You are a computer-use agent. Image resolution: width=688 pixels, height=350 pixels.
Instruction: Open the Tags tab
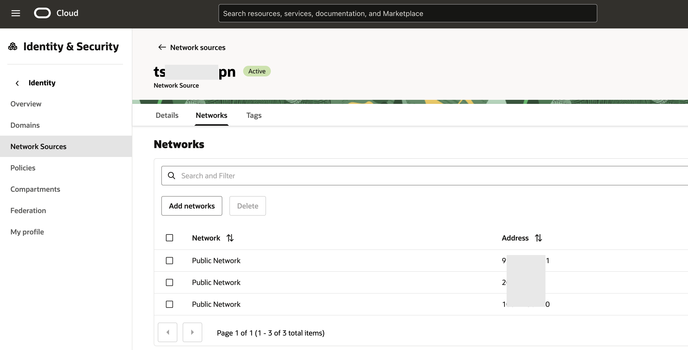coord(254,115)
